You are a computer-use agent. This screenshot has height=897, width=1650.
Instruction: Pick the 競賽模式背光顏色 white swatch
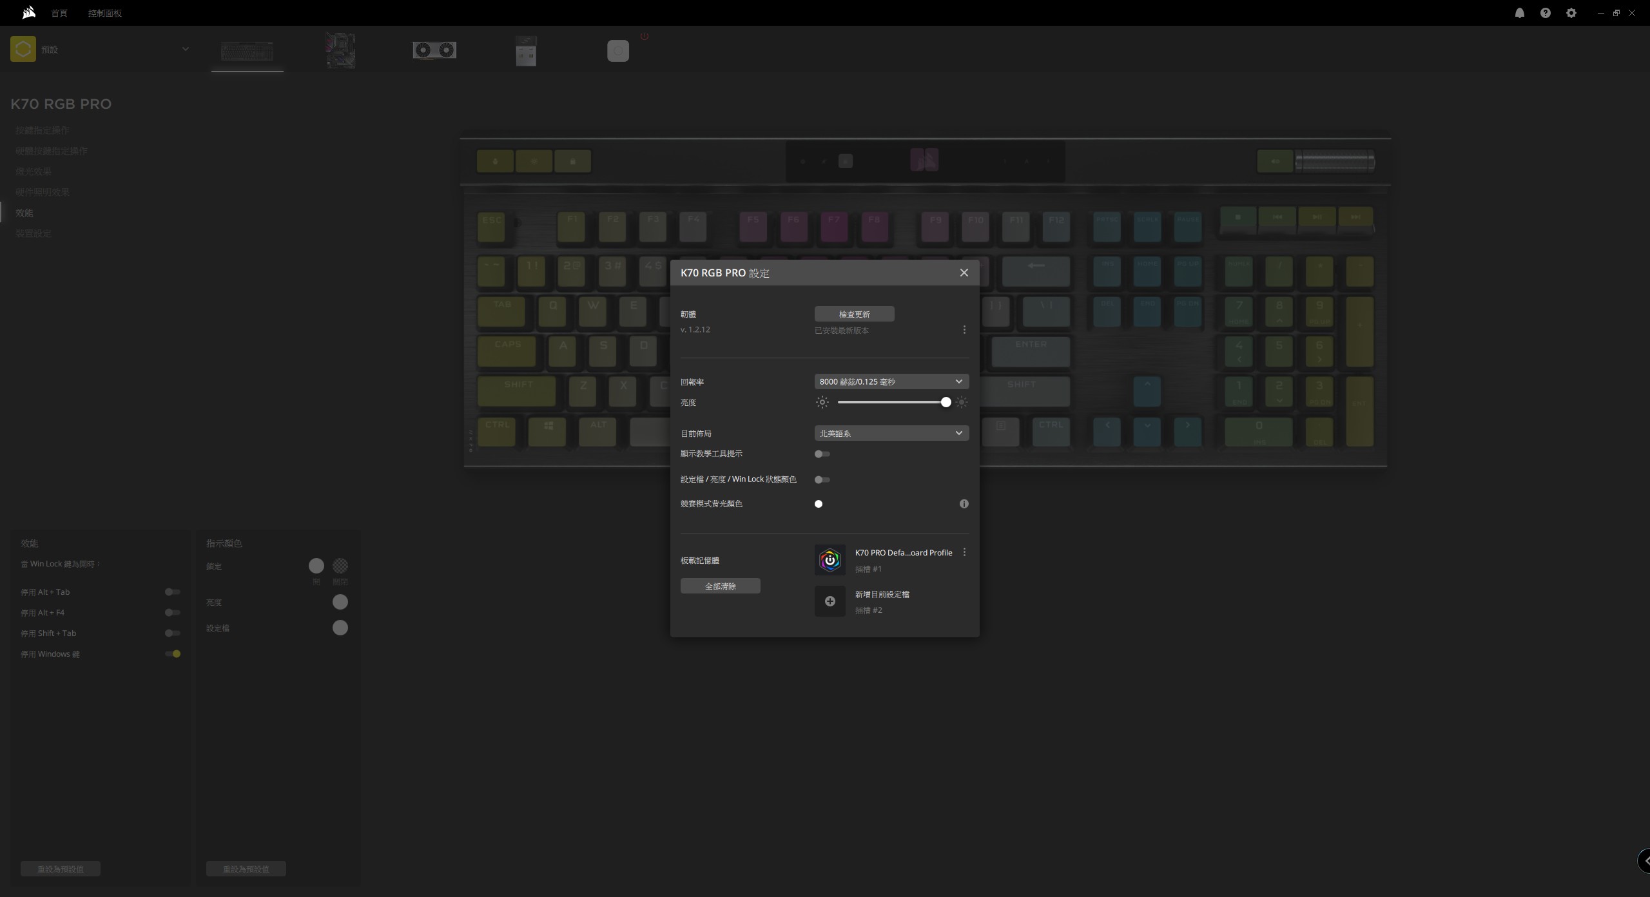[819, 504]
